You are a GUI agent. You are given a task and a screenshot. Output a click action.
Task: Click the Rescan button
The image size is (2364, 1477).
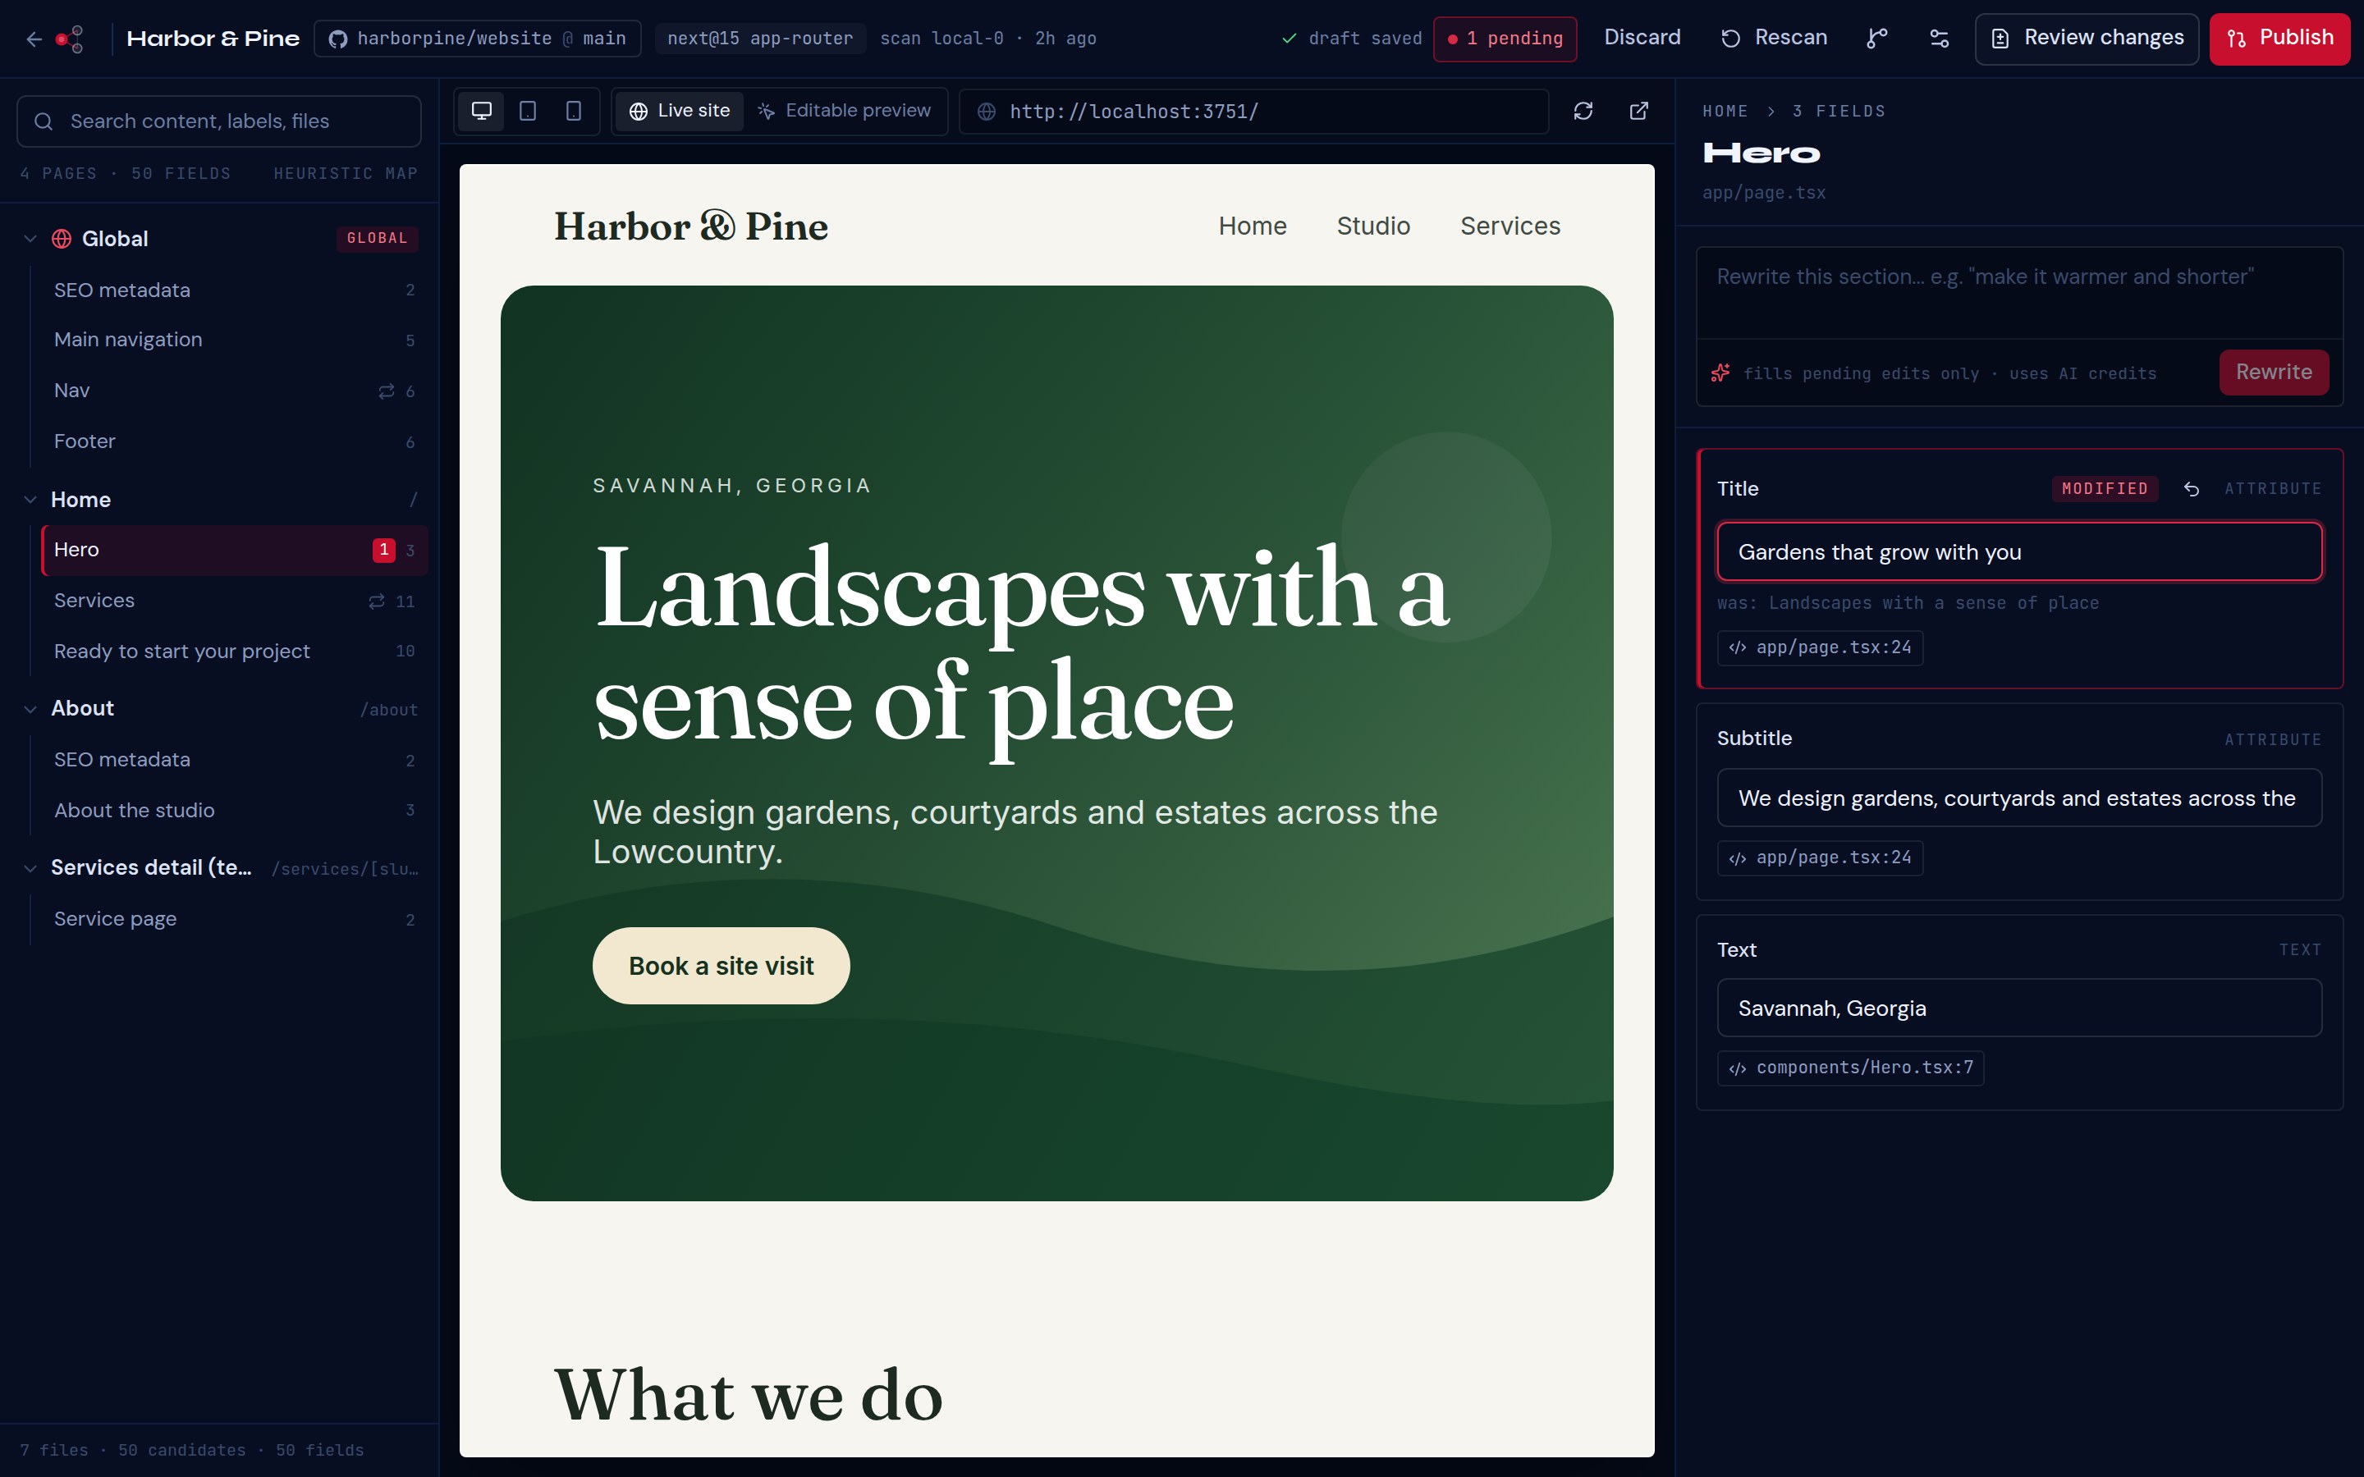tap(1774, 38)
